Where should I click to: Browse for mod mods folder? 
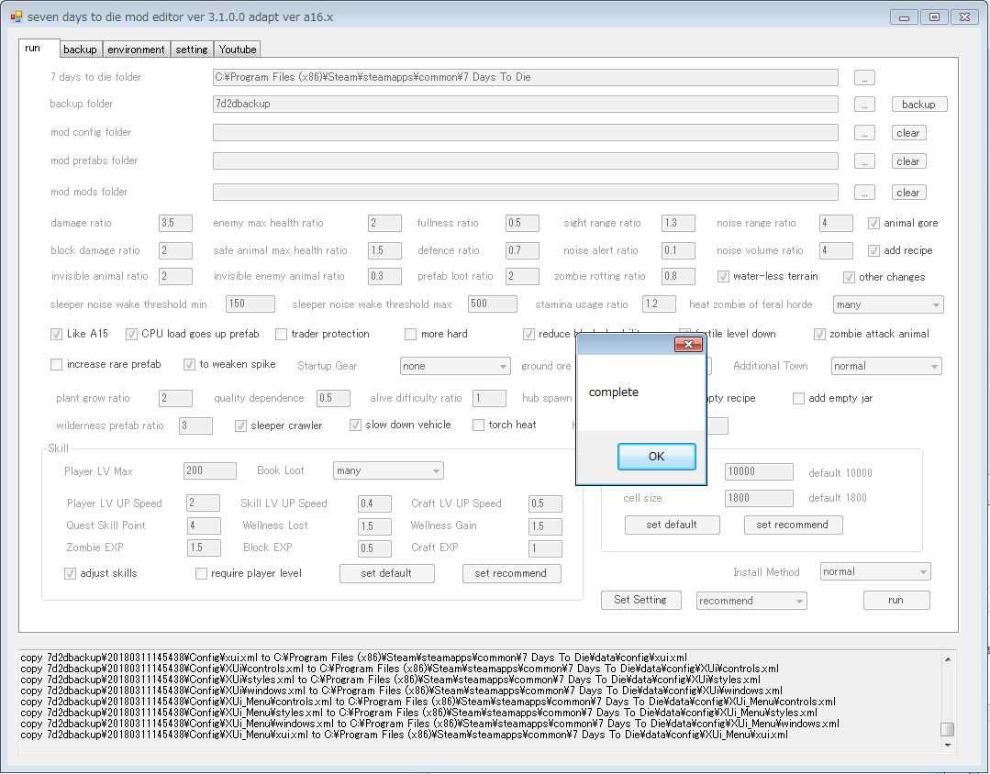864,192
